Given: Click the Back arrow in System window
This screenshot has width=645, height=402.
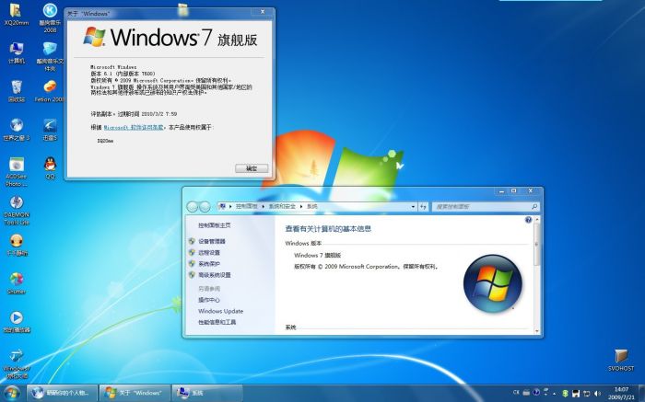Looking at the screenshot, I should point(192,207).
